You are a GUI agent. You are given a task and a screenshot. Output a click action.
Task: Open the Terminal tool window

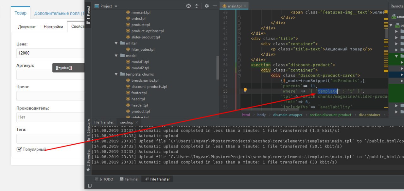pos(129,179)
